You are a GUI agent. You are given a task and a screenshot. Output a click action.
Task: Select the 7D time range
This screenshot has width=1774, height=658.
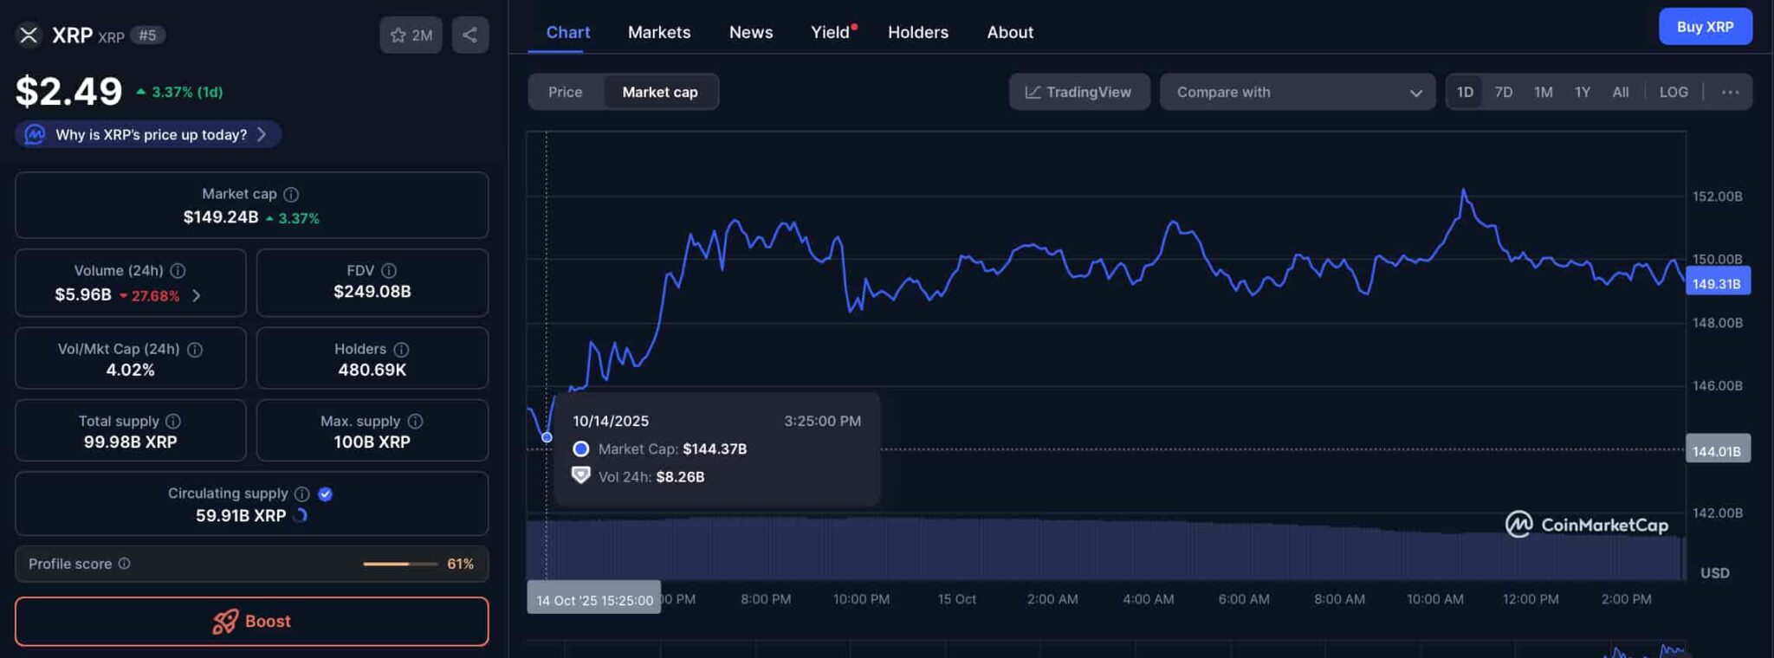[x=1503, y=93]
